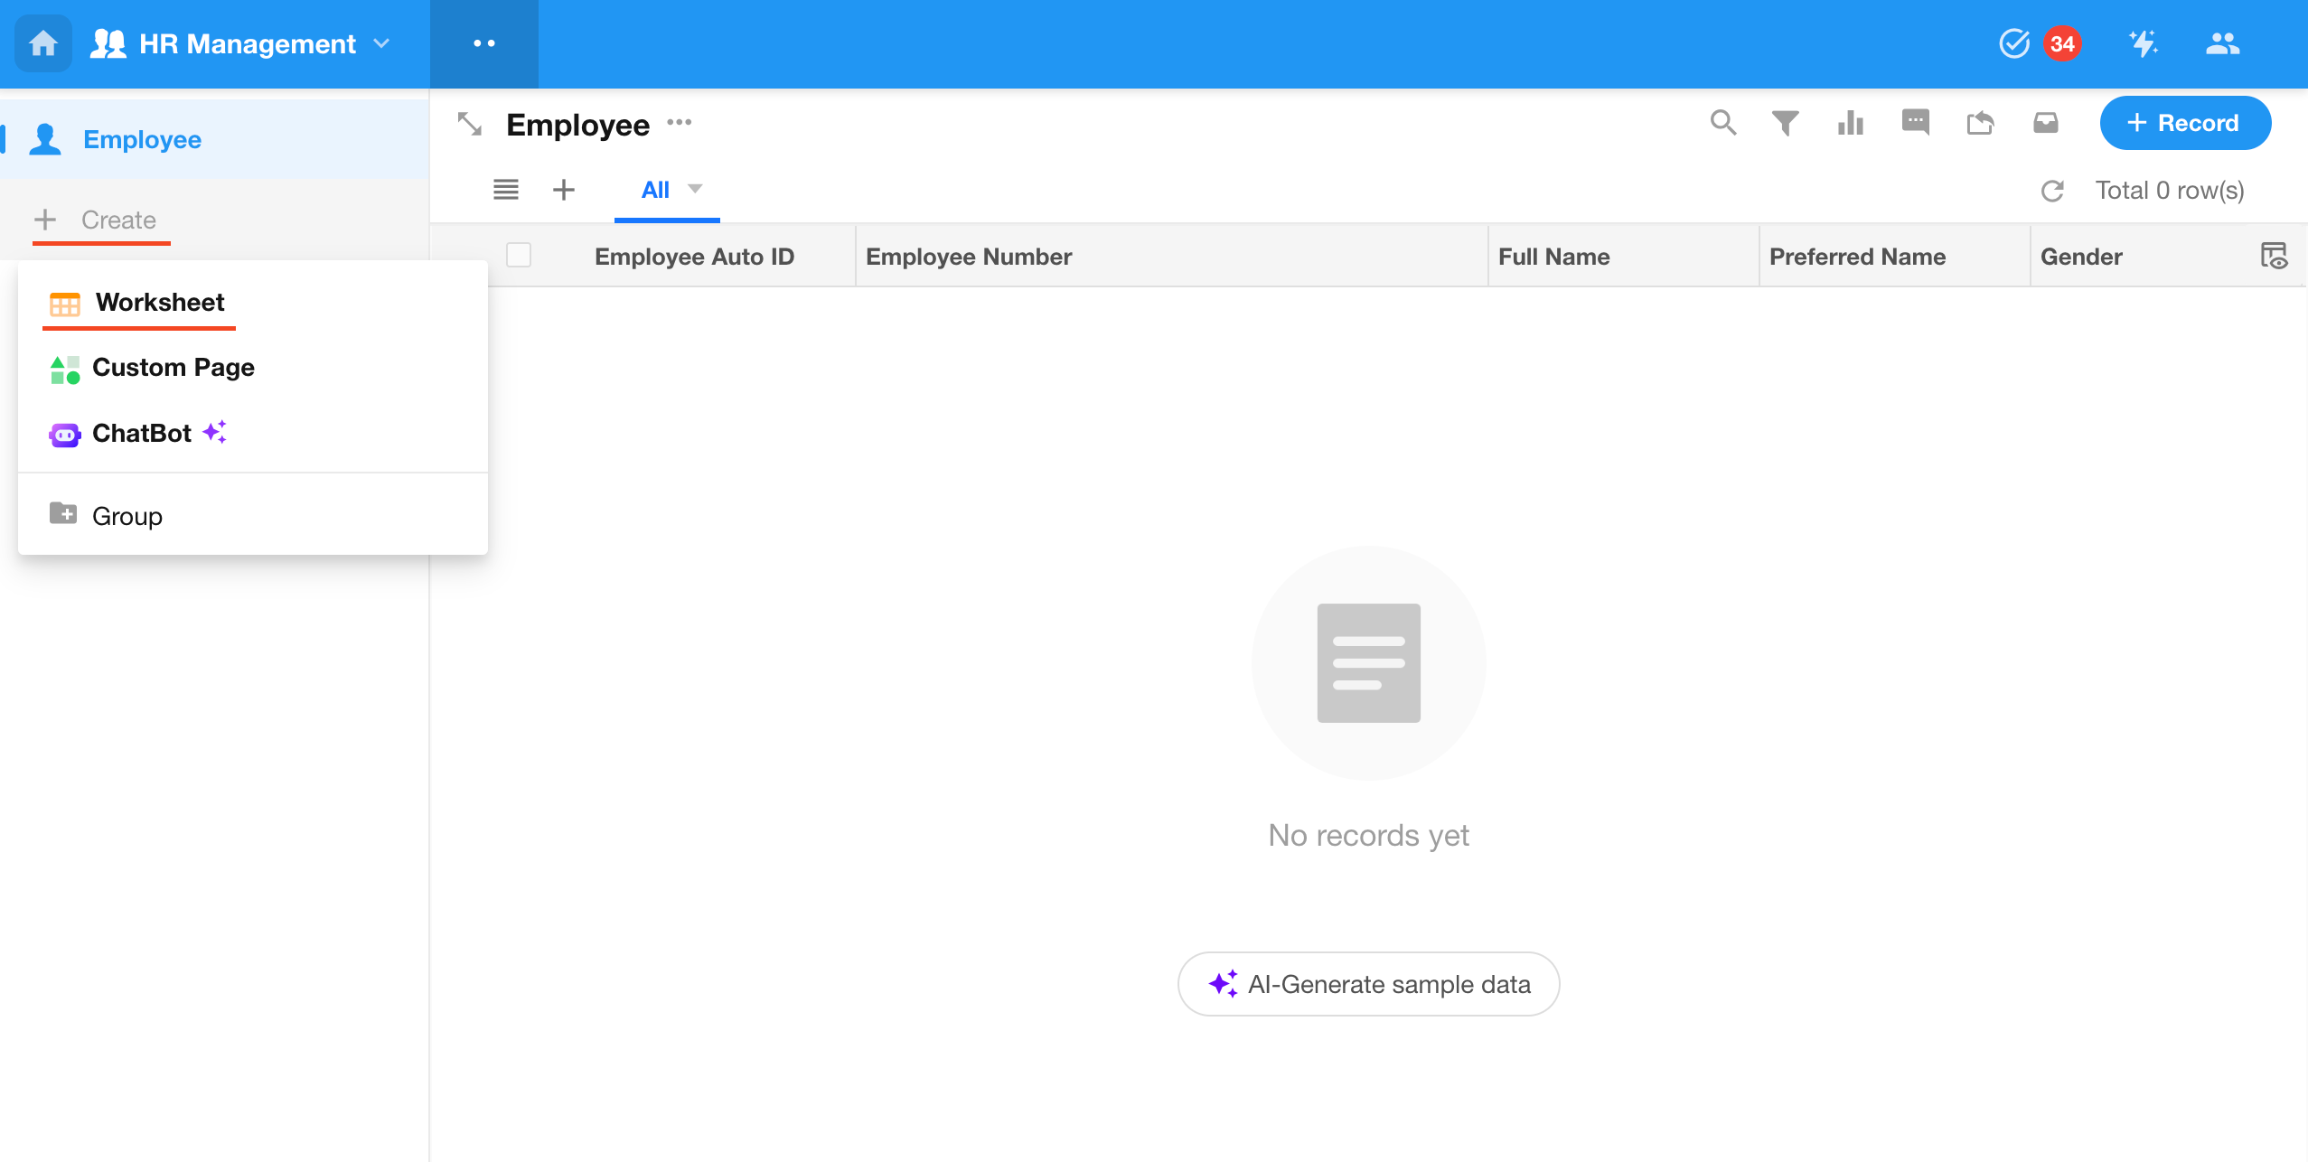The image size is (2308, 1162).
Task: Open the statistics bar chart icon
Action: (1850, 123)
